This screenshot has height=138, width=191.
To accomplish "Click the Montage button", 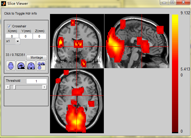I will pyautogui.click(x=37, y=57).
